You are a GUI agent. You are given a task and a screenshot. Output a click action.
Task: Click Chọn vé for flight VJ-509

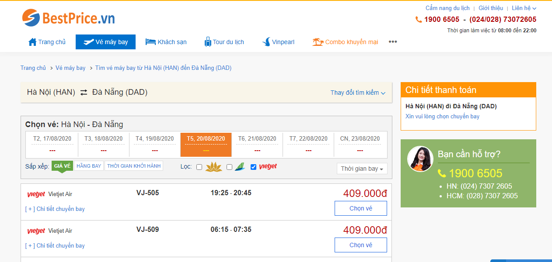coord(361,245)
